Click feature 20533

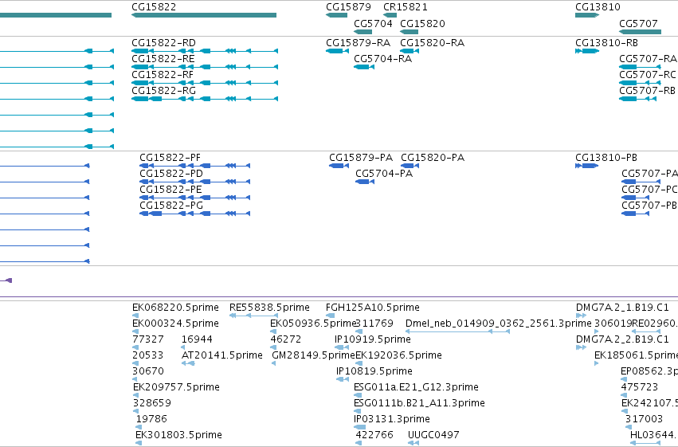tap(135, 363)
